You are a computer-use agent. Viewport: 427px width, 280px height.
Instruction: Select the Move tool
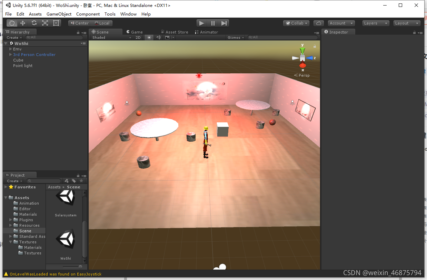pyautogui.click(x=23, y=23)
